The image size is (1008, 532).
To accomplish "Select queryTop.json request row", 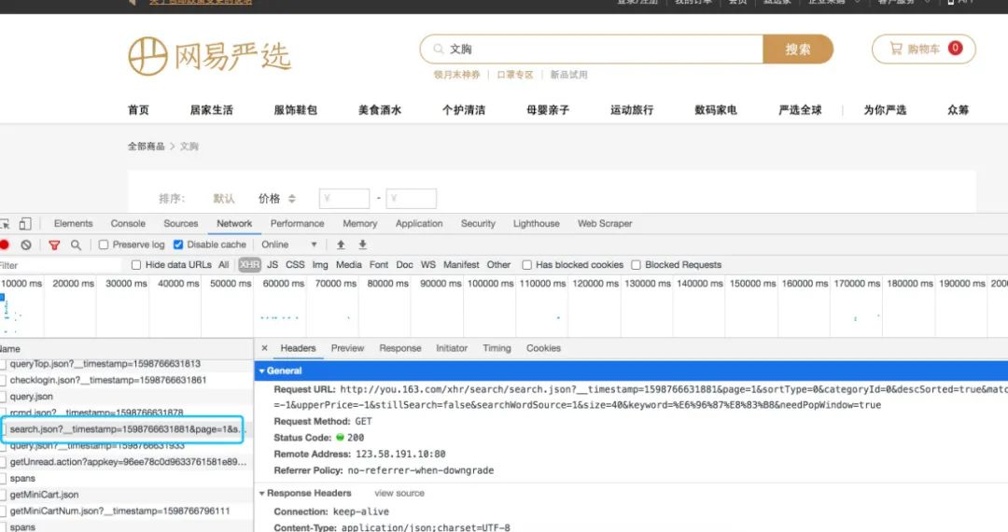I will pyautogui.click(x=126, y=364).
